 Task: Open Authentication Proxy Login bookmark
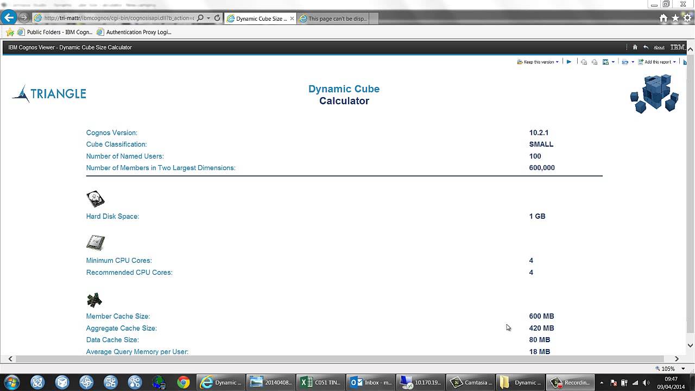tap(134, 32)
